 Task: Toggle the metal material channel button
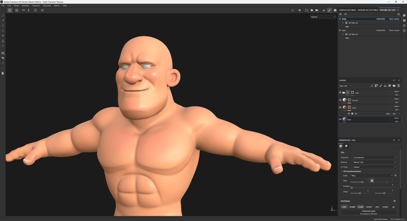(x=369, y=207)
